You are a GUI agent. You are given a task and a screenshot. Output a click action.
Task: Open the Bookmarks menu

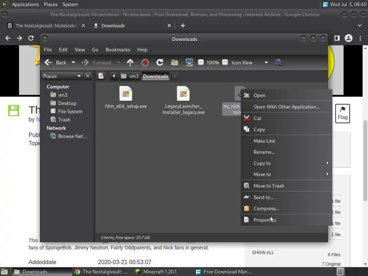tap(118, 50)
